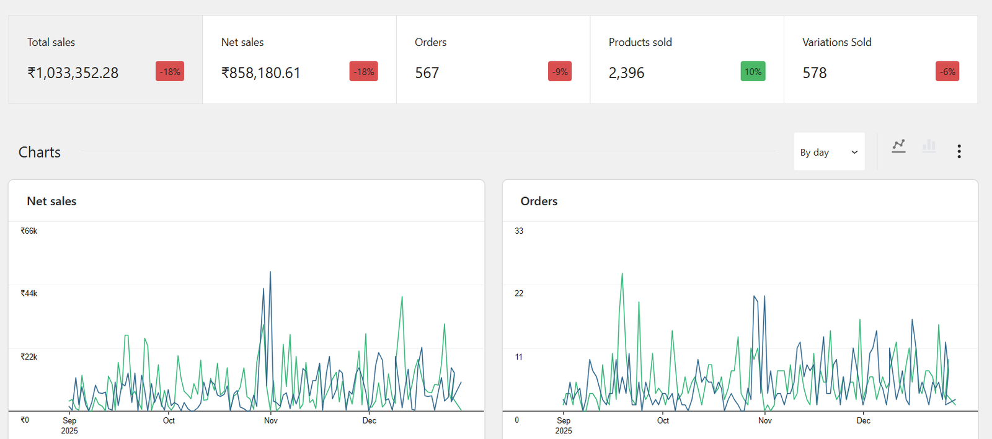992x439 pixels.
Task: Switch to line chart view
Action: 898,146
